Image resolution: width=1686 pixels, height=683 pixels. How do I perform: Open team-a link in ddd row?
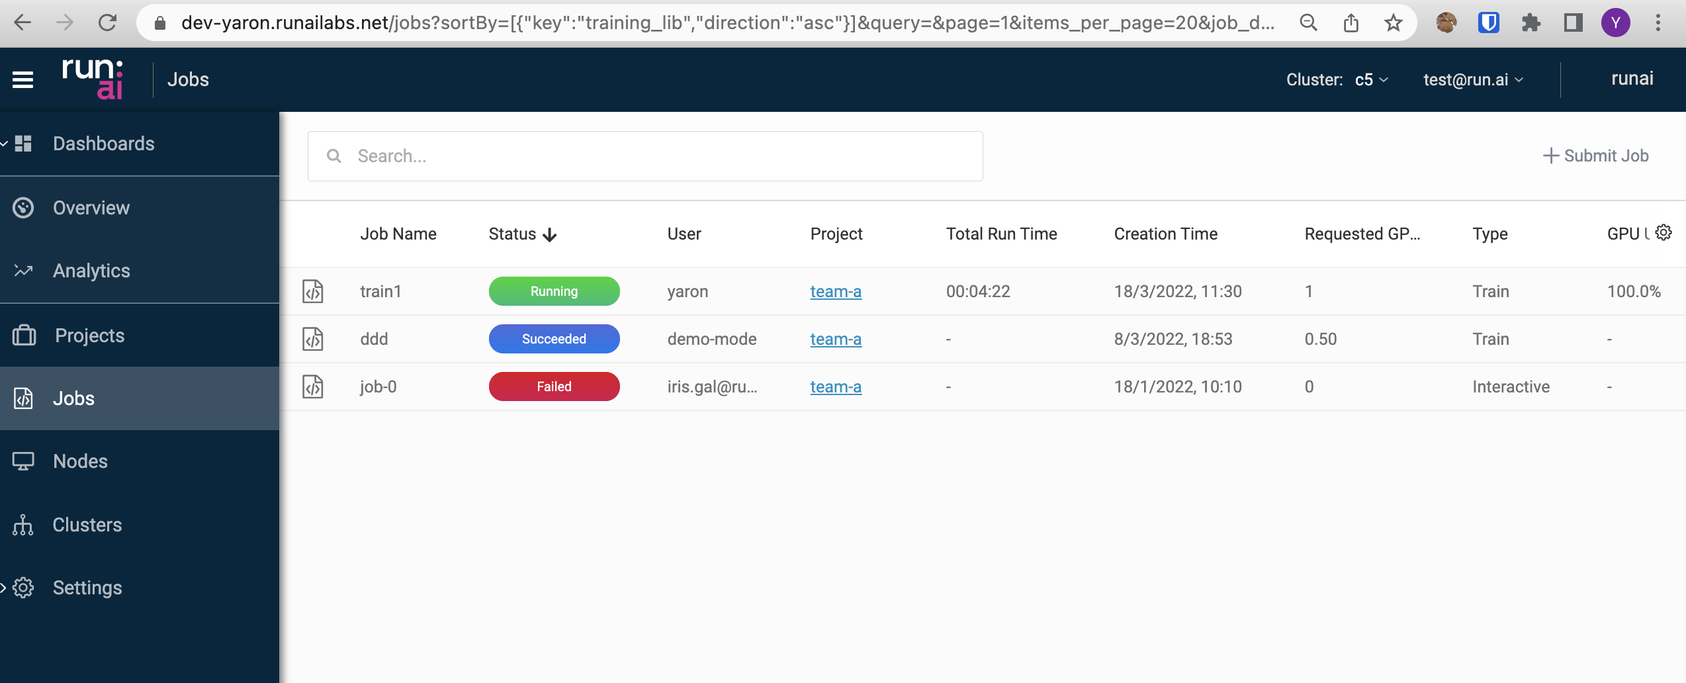(x=836, y=339)
